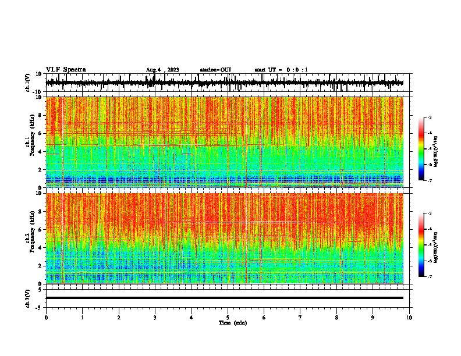Screen dimensions: 461x356
Task: Click inside the ch.2 frequency spectrogram panel
Action: [224, 238]
